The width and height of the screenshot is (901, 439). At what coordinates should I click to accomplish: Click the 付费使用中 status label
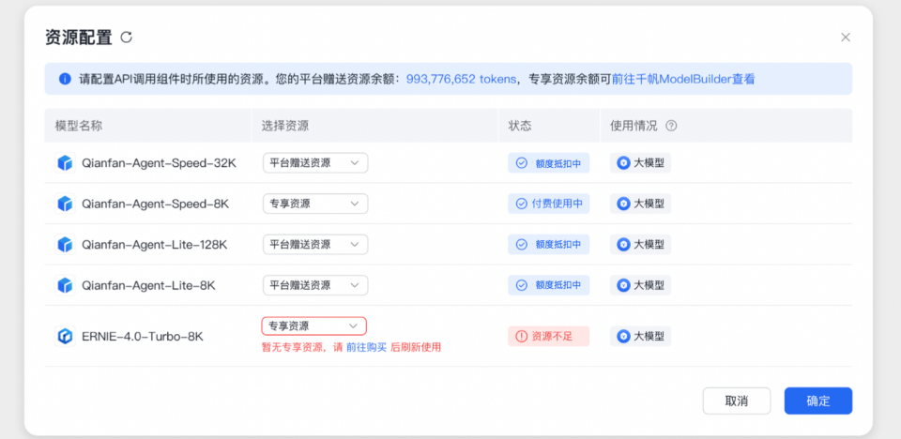[x=557, y=204]
